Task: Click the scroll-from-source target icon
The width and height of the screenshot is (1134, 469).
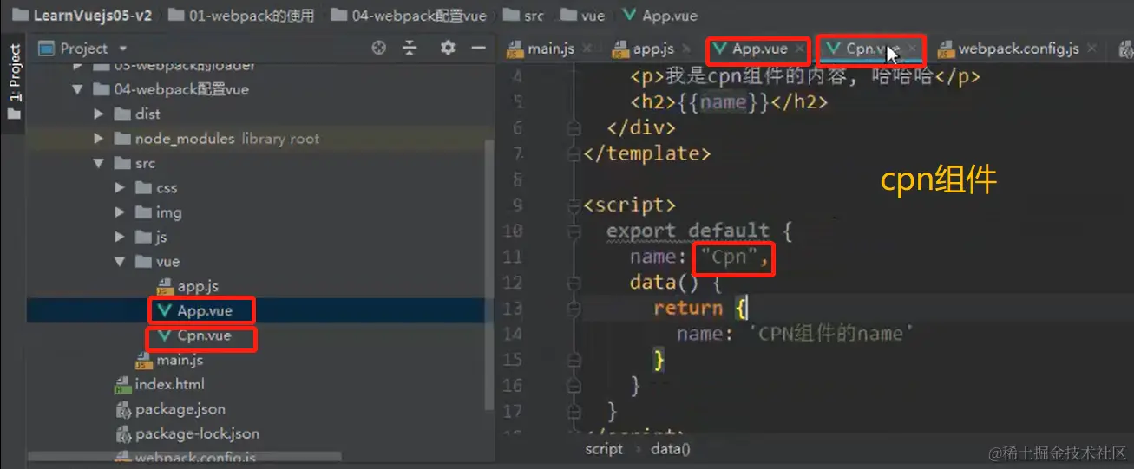Action: (x=378, y=49)
